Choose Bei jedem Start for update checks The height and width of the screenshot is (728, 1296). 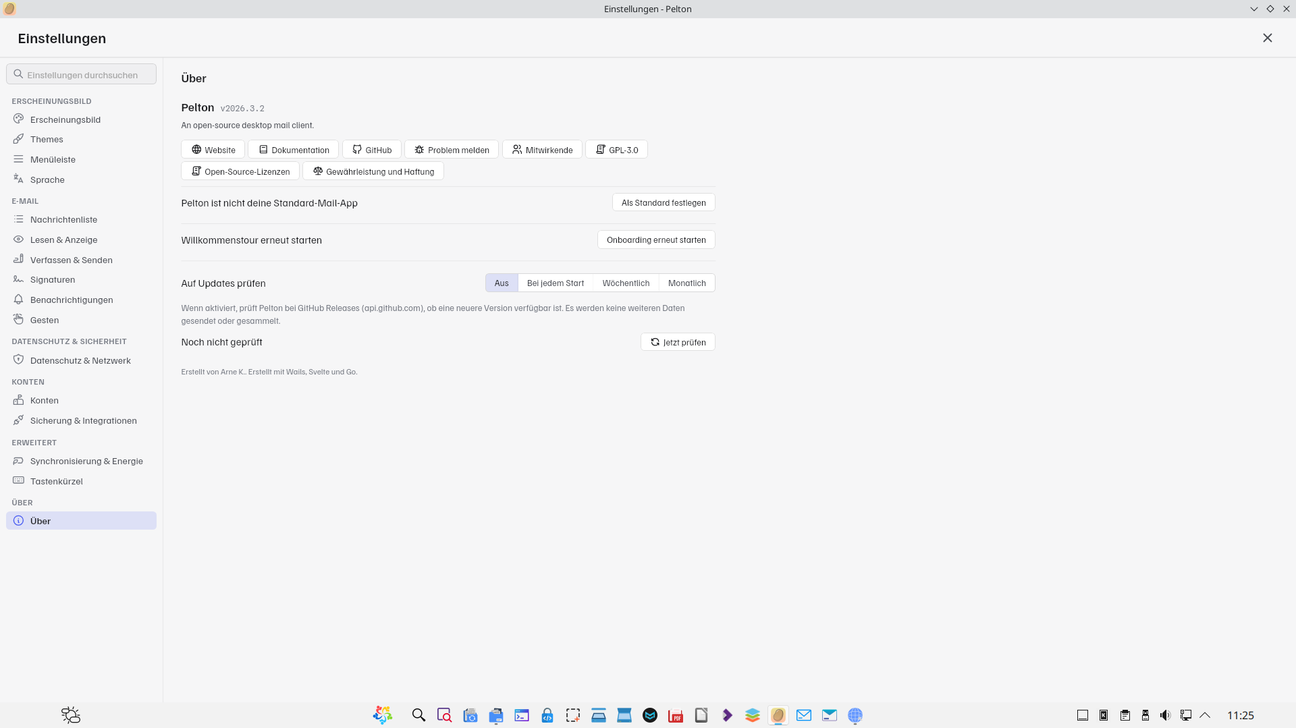tap(556, 283)
